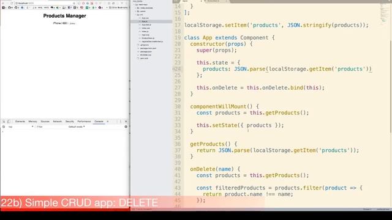Screen dimensions: 392x220
Task: Click the 'class App extends Component' line
Action: point(229,38)
